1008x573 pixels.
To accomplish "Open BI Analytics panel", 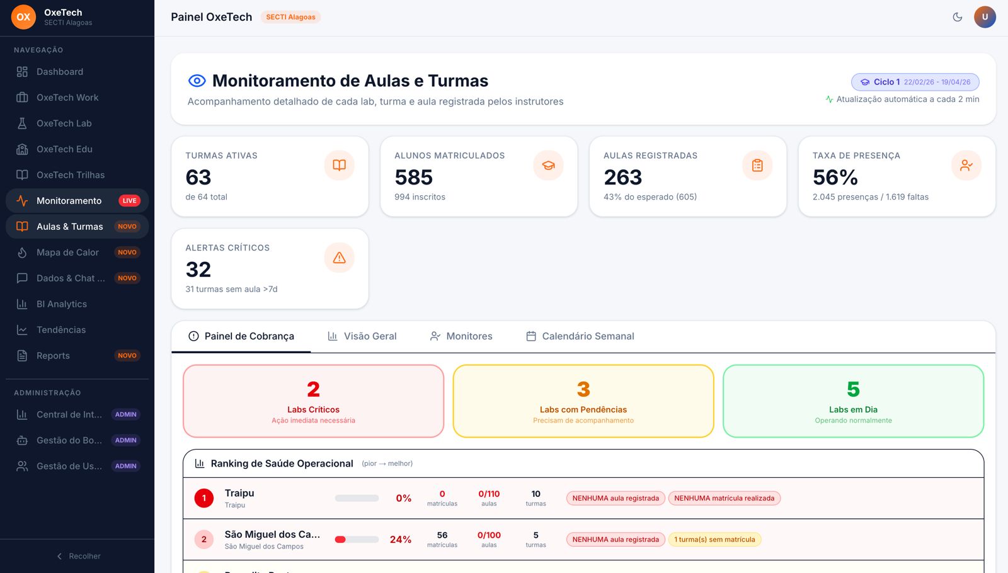I will point(62,304).
